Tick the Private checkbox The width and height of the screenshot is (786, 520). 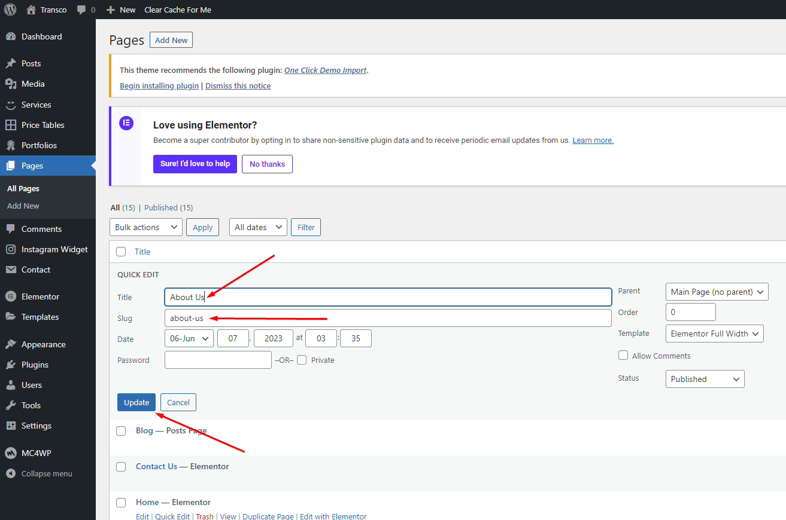302,360
